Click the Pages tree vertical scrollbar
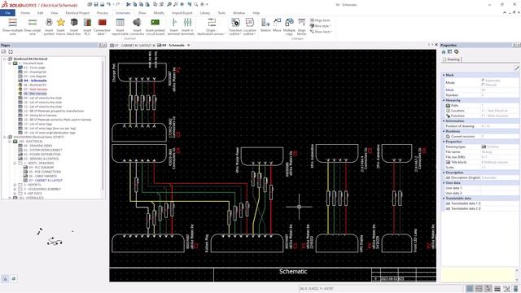Viewport: 521px width, 293px height. pyautogui.click(x=103, y=126)
